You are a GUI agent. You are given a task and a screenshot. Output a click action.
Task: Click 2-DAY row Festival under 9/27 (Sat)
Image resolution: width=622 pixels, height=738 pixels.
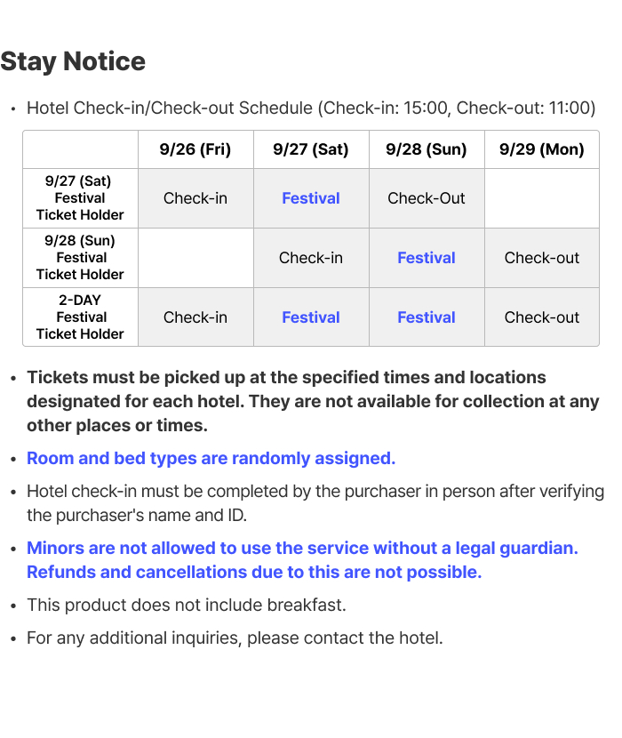point(310,317)
